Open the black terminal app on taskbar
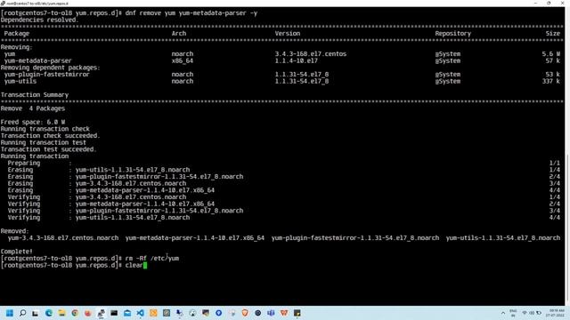The height and width of the screenshot is (320, 570). tap(114, 313)
